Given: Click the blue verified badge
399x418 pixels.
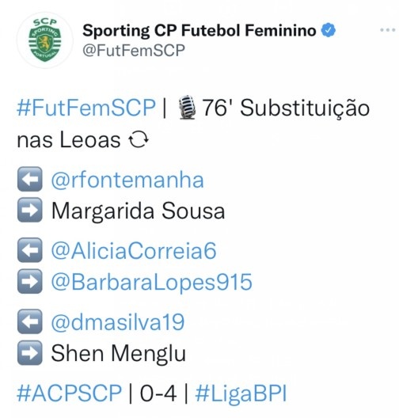Looking at the screenshot, I should tap(328, 30).
